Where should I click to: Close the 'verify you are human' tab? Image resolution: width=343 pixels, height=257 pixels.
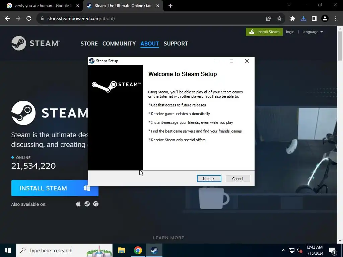(x=78, y=6)
